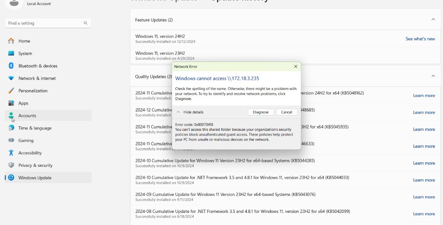Viewport: 443px width, 225px height.
Task: Collapse Hide details in the error dialog
Action: click(x=190, y=112)
